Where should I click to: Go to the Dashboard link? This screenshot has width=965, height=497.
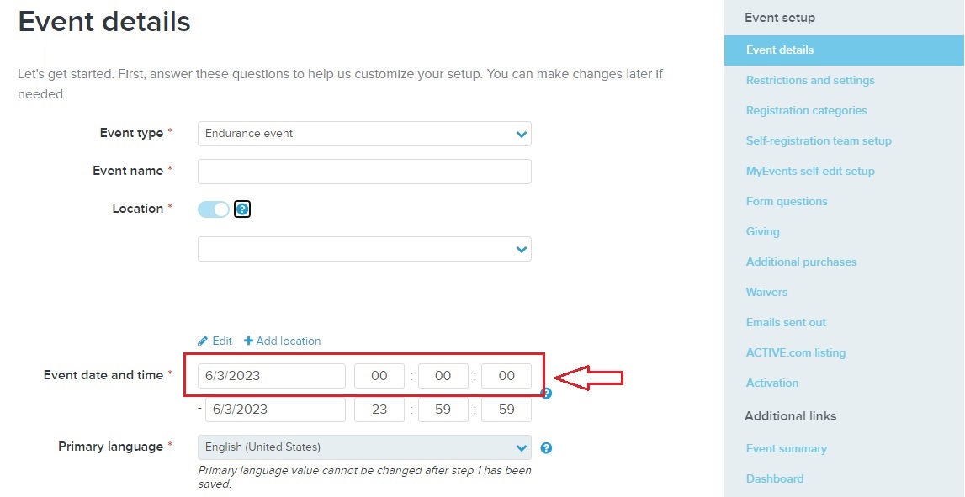pos(775,479)
